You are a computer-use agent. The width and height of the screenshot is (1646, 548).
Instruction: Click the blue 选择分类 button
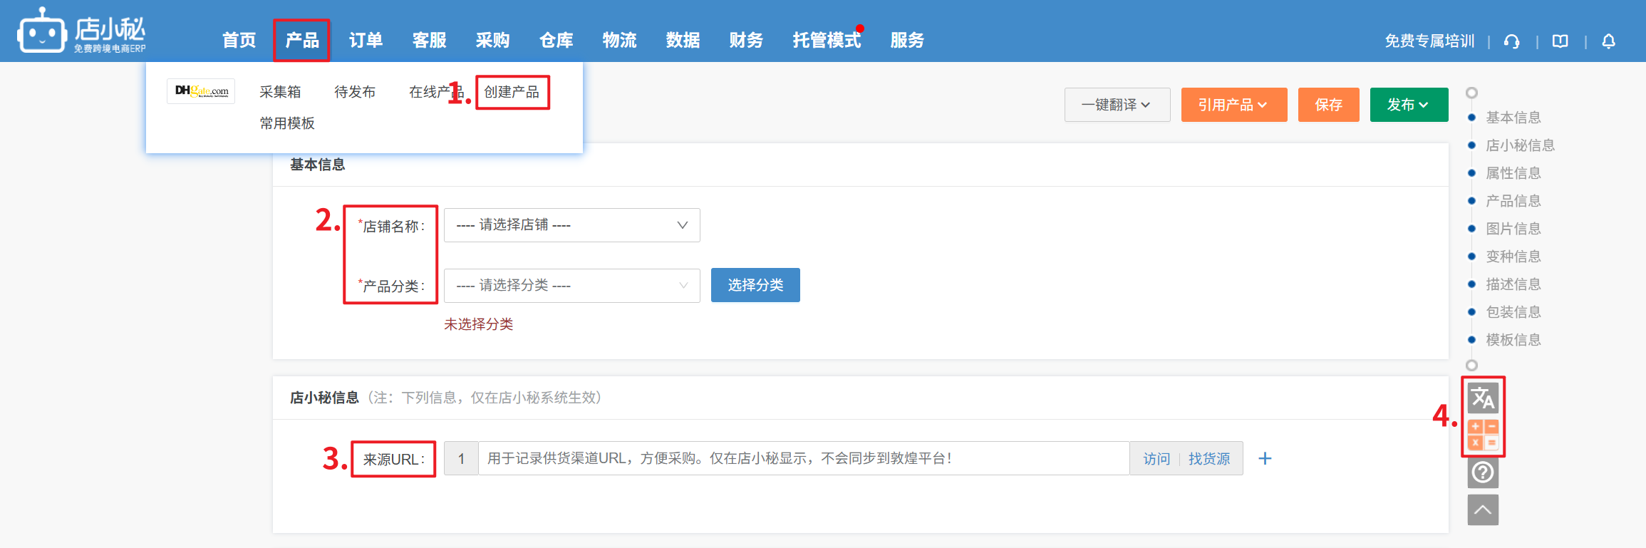coord(755,285)
